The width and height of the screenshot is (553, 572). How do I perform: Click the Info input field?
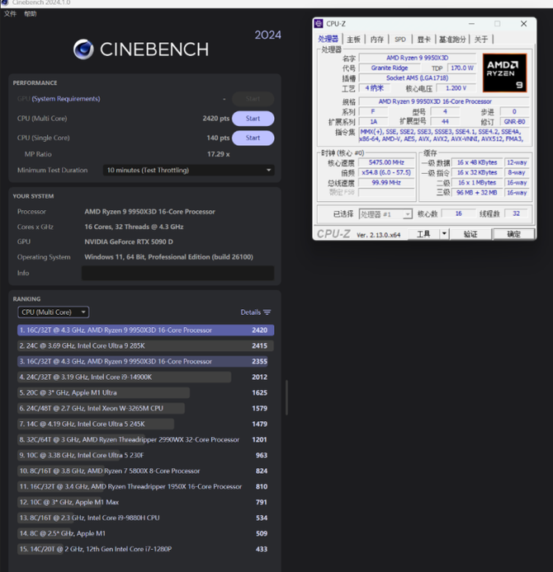(x=177, y=273)
